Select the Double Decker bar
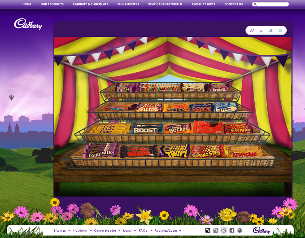The image size is (305, 238). point(178,128)
